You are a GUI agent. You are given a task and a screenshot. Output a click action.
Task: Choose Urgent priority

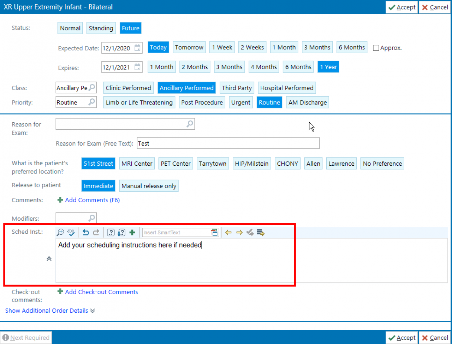[240, 103]
